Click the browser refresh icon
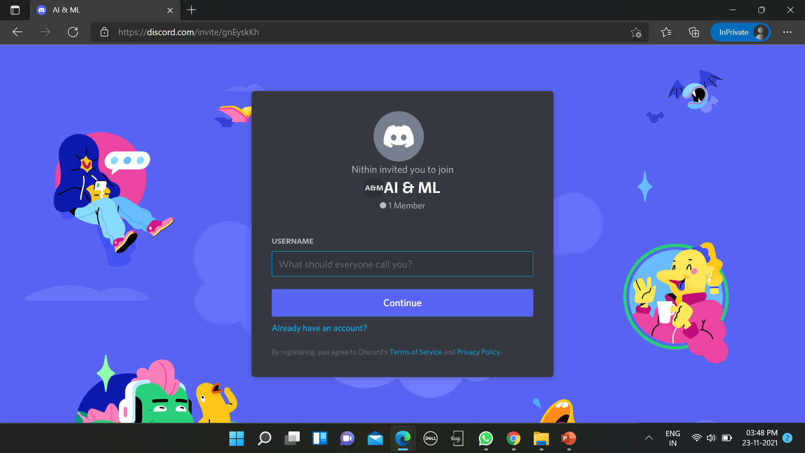Screen dimensions: 805x453 tap(73, 32)
